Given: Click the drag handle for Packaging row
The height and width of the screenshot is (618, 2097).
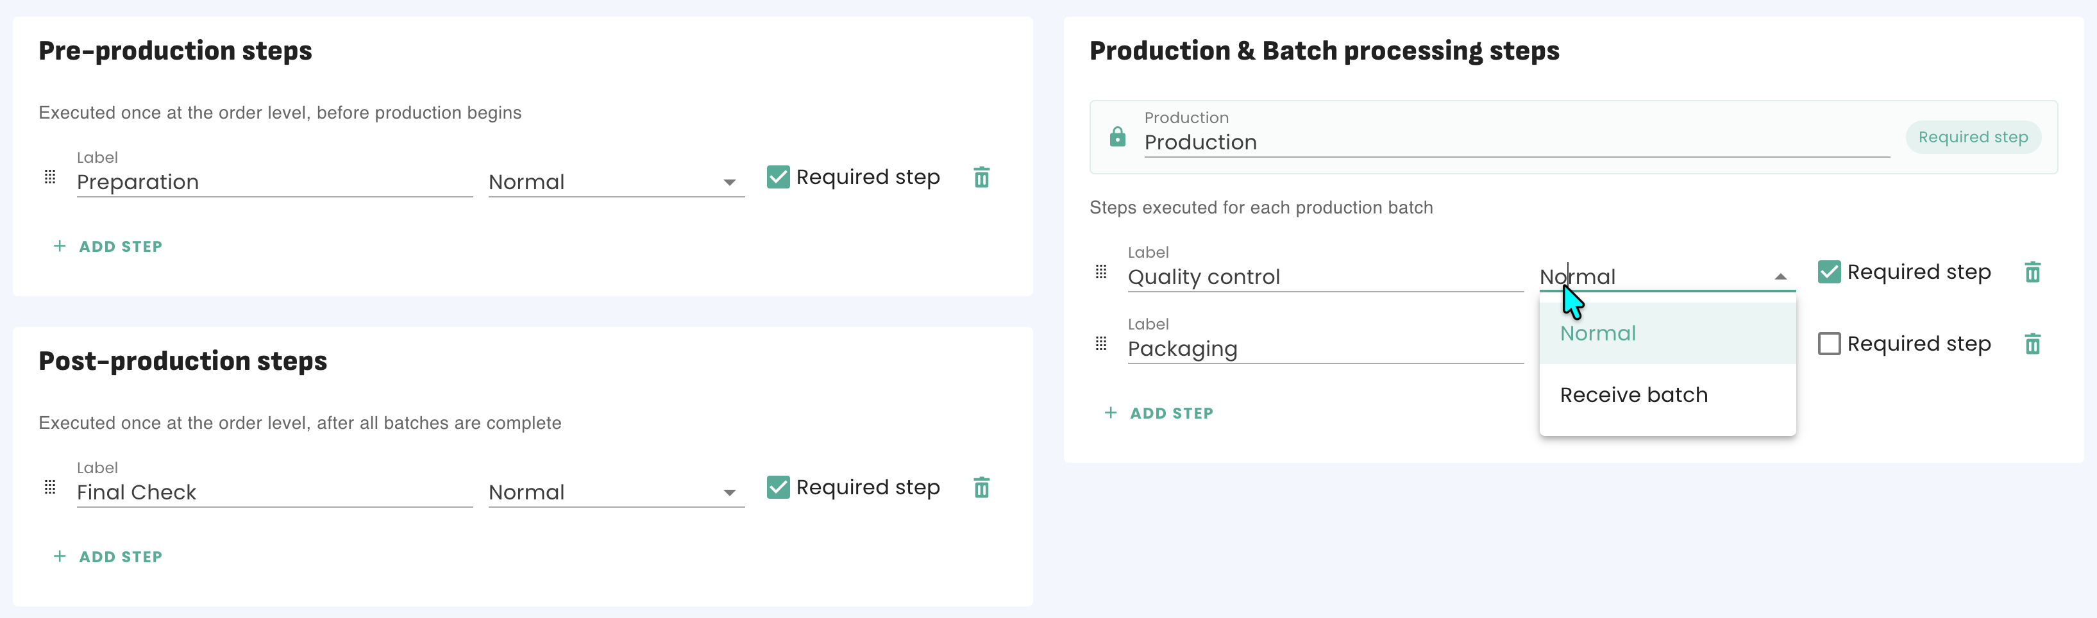Looking at the screenshot, I should pos(1100,344).
